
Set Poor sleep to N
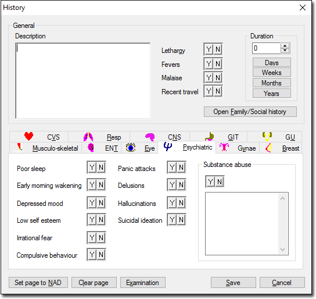pos(101,168)
